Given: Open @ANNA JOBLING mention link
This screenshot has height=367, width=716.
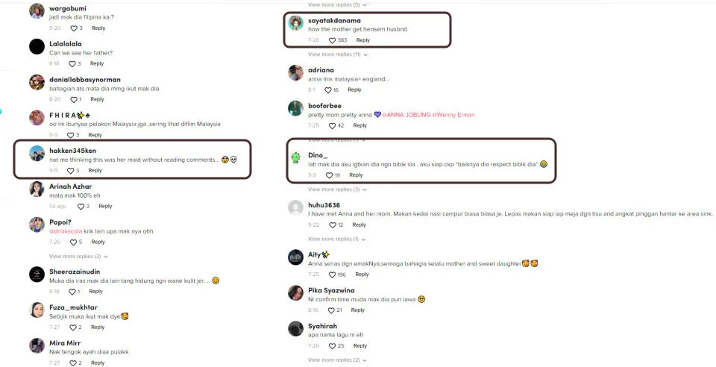Looking at the screenshot, I should [x=409, y=115].
